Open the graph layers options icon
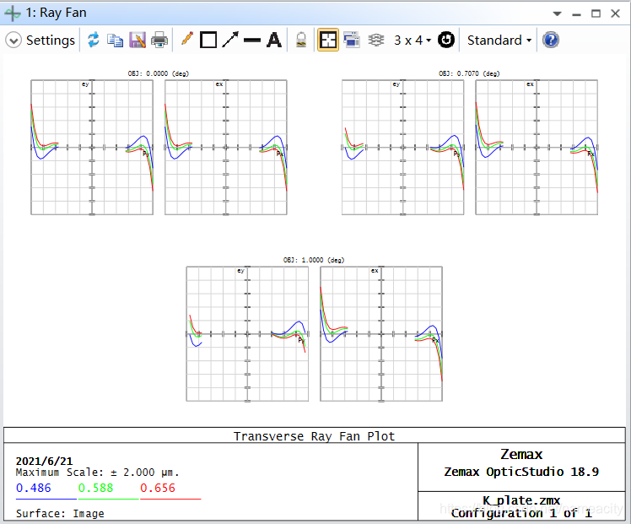 (376, 40)
